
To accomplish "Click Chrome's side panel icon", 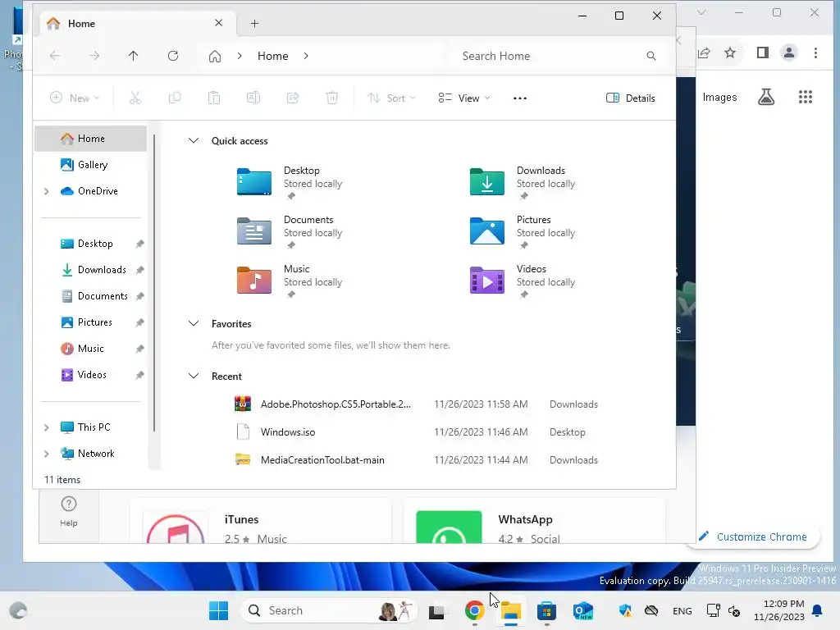I will click(x=763, y=52).
